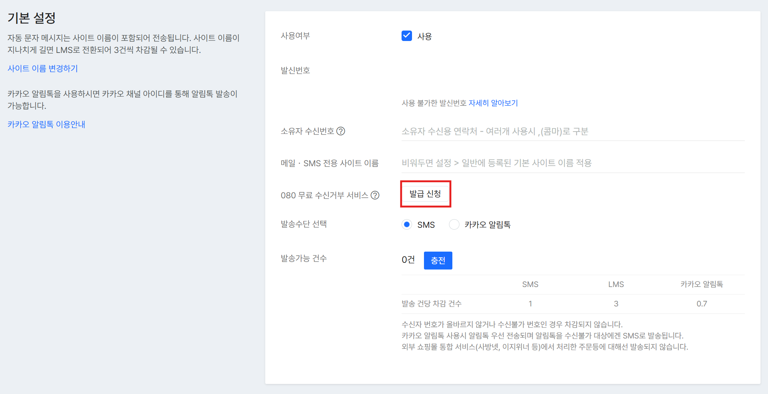Click the 발송 건당 차감 건수 row label
This screenshot has width=768, height=394.
point(431,304)
